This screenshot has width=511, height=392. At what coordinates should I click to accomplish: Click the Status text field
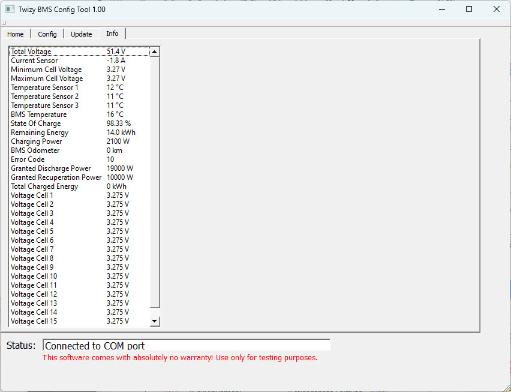coord(186,345)
